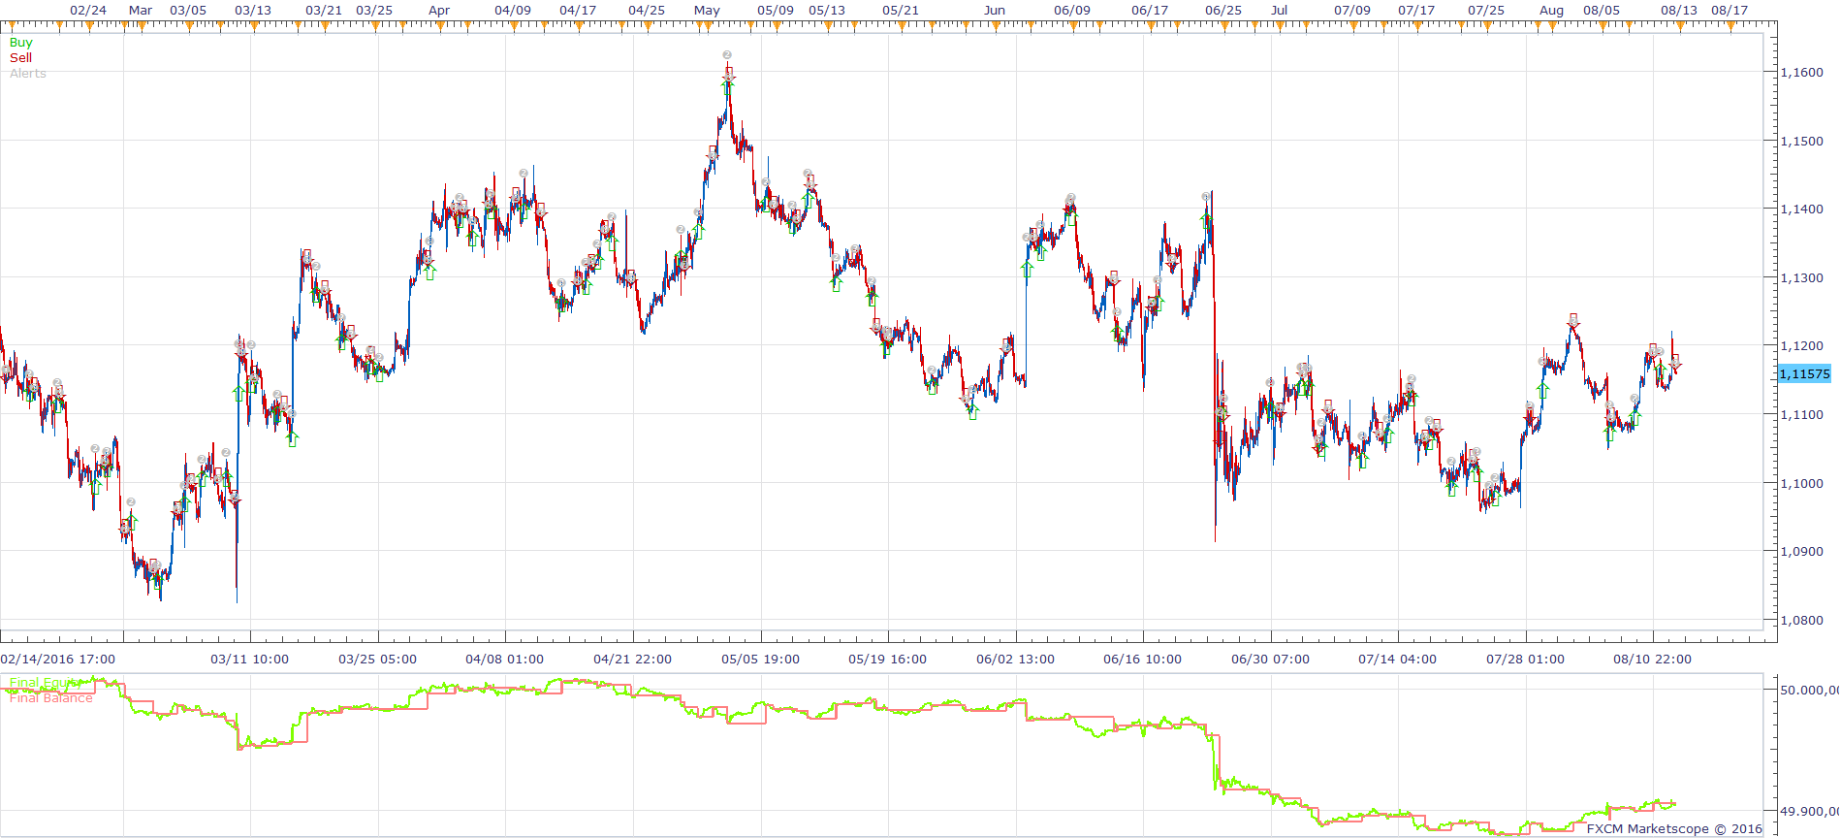Click the Alerts legend label

click(x=28, y=74)
